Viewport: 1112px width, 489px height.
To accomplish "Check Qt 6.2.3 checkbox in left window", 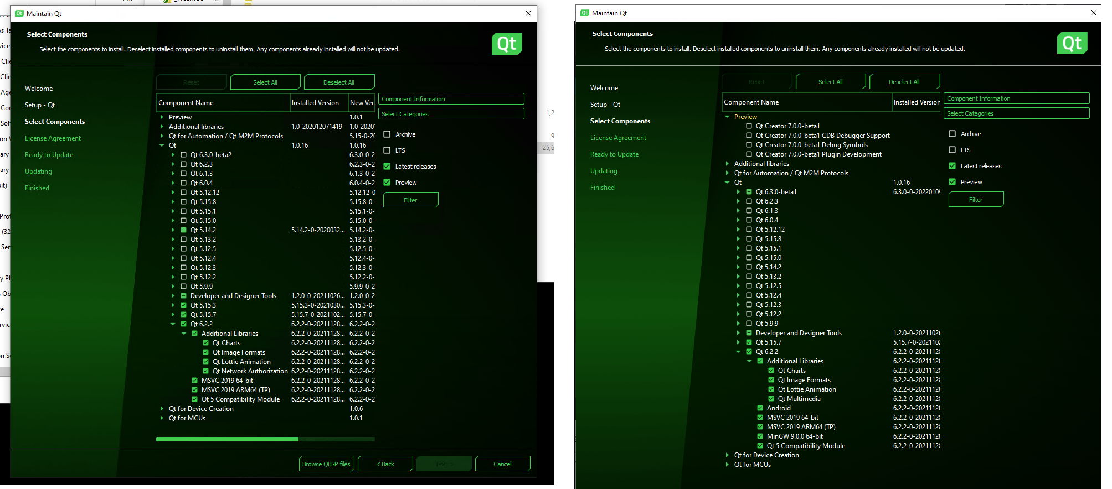I will point(184,164).
